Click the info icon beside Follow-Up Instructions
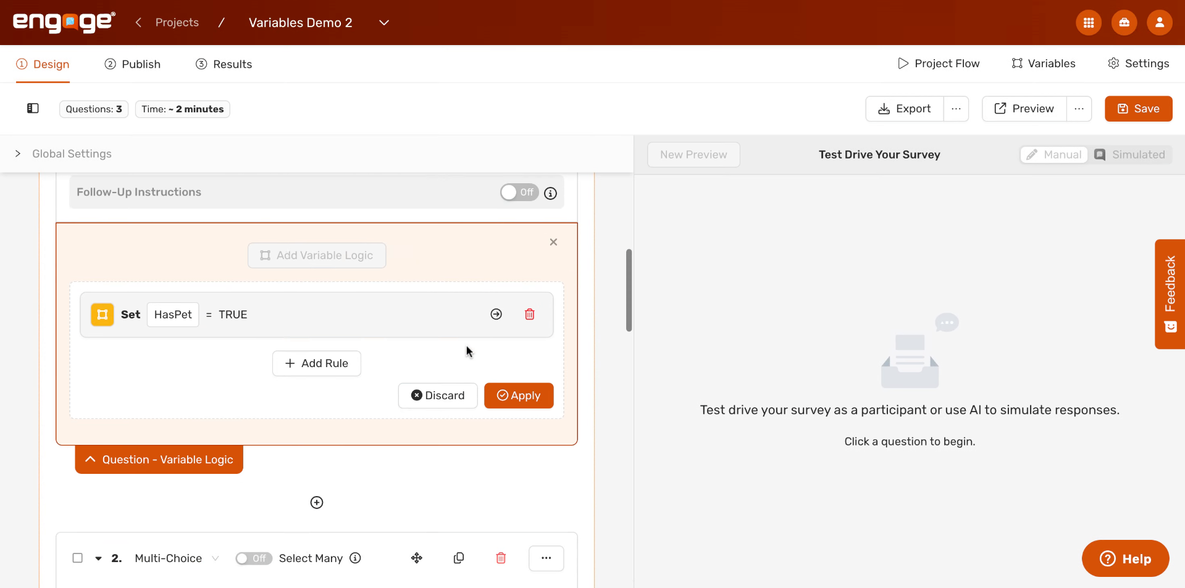This screenshot has width=1185, height=588. click(x=550, y=193)
